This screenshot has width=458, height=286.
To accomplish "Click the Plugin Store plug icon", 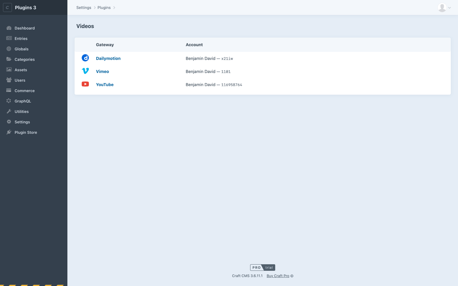I will point(9,132).
